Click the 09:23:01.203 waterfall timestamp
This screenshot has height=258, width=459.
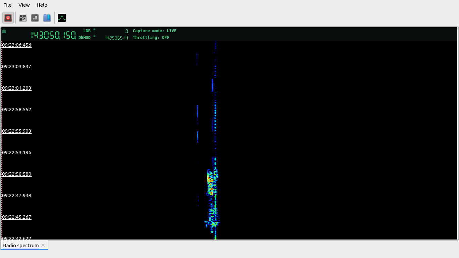pyautogui.click(x=16, y=88)
